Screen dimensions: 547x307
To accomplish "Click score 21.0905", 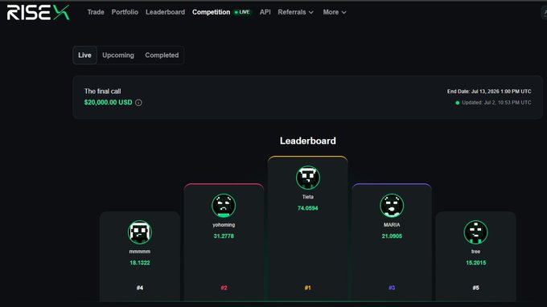I will coord(392,236).
